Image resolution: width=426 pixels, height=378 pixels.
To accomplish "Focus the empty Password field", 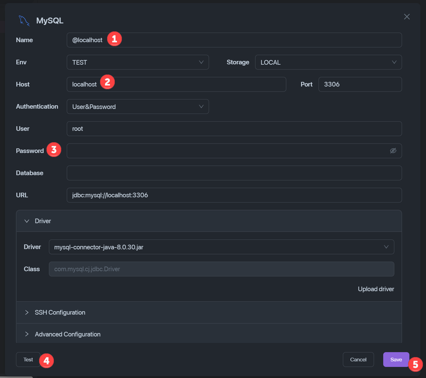I will point(234,151).
